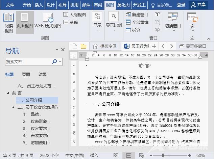
Task: Click new blank document icon
Action: (75, 46)
